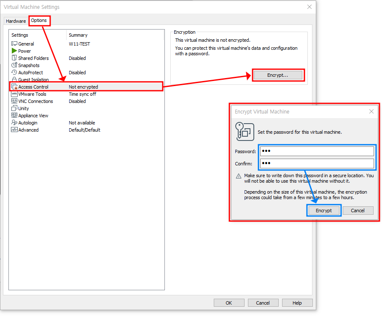Click the Shared Folders icon
382x316 pixels.
pos(14,58)
